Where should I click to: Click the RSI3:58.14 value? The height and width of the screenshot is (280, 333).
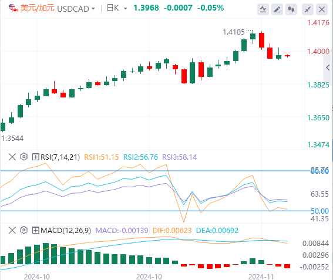coord(180,157)
